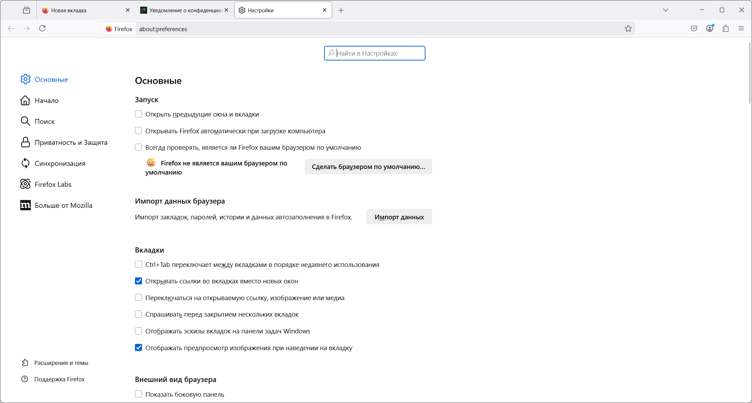This screenshot has width=752, height=403.
Task: Open a new tab with the plus button
Action: coord(341,10)
